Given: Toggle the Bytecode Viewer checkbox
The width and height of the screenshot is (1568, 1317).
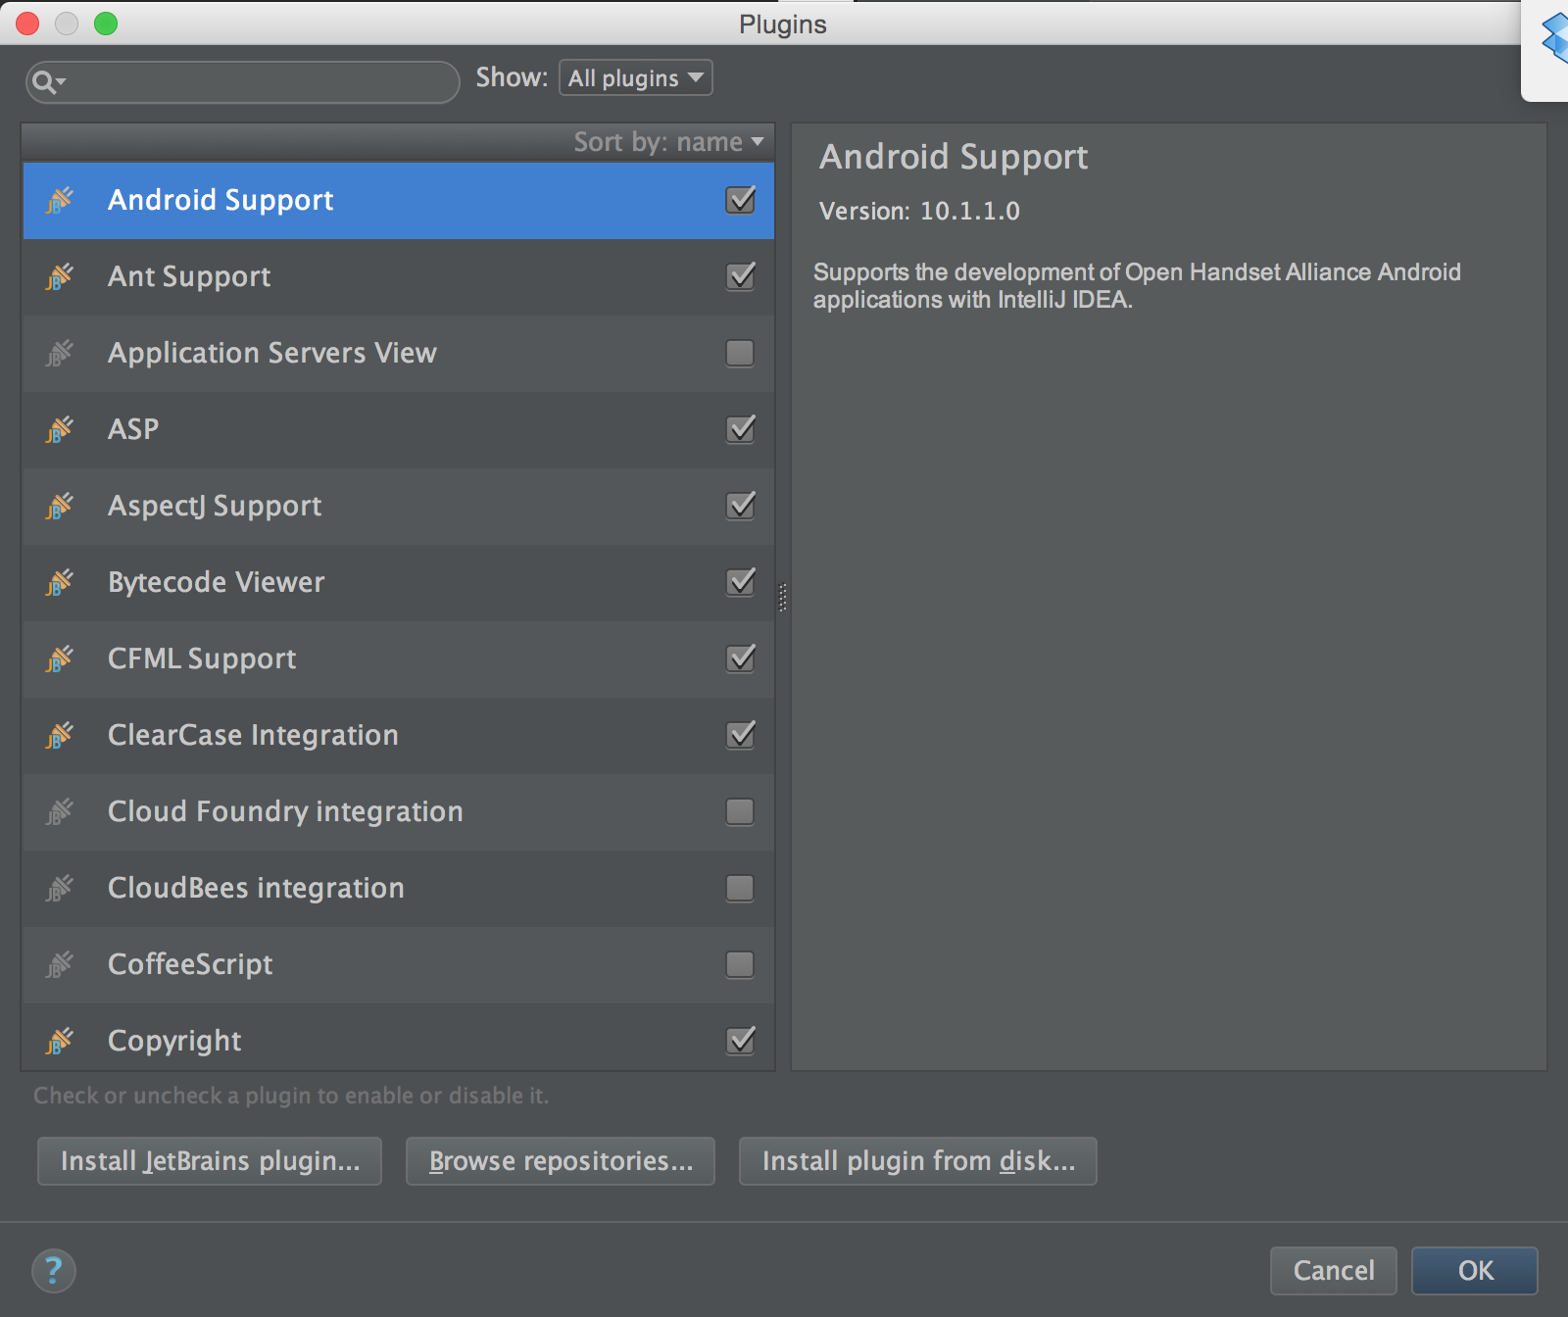Looking at the screenshot, I should tap(740, 582).
